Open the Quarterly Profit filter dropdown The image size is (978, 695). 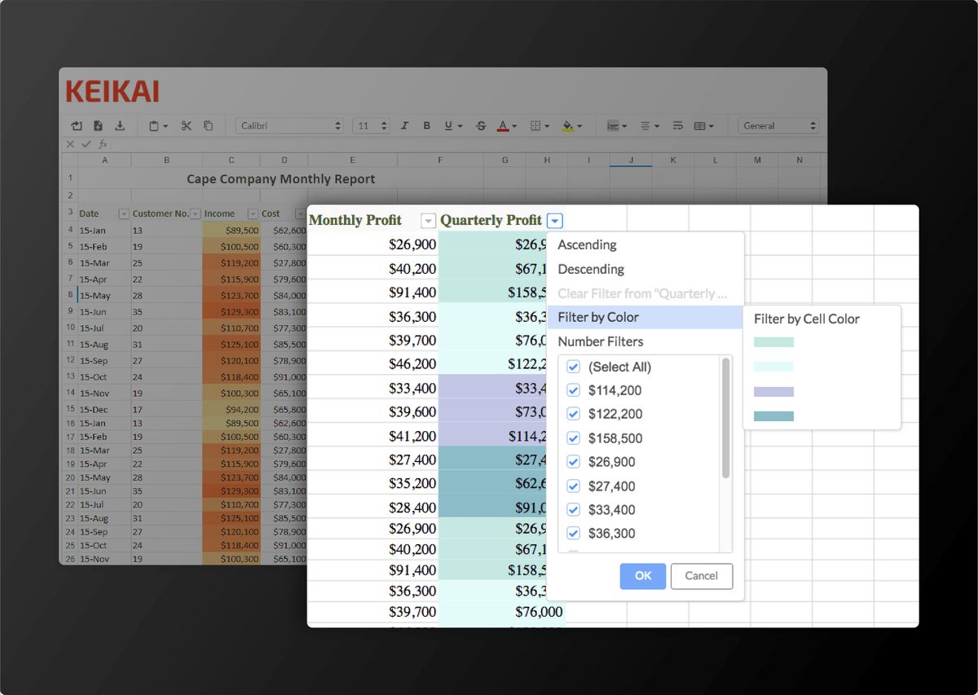coord(555,220)
